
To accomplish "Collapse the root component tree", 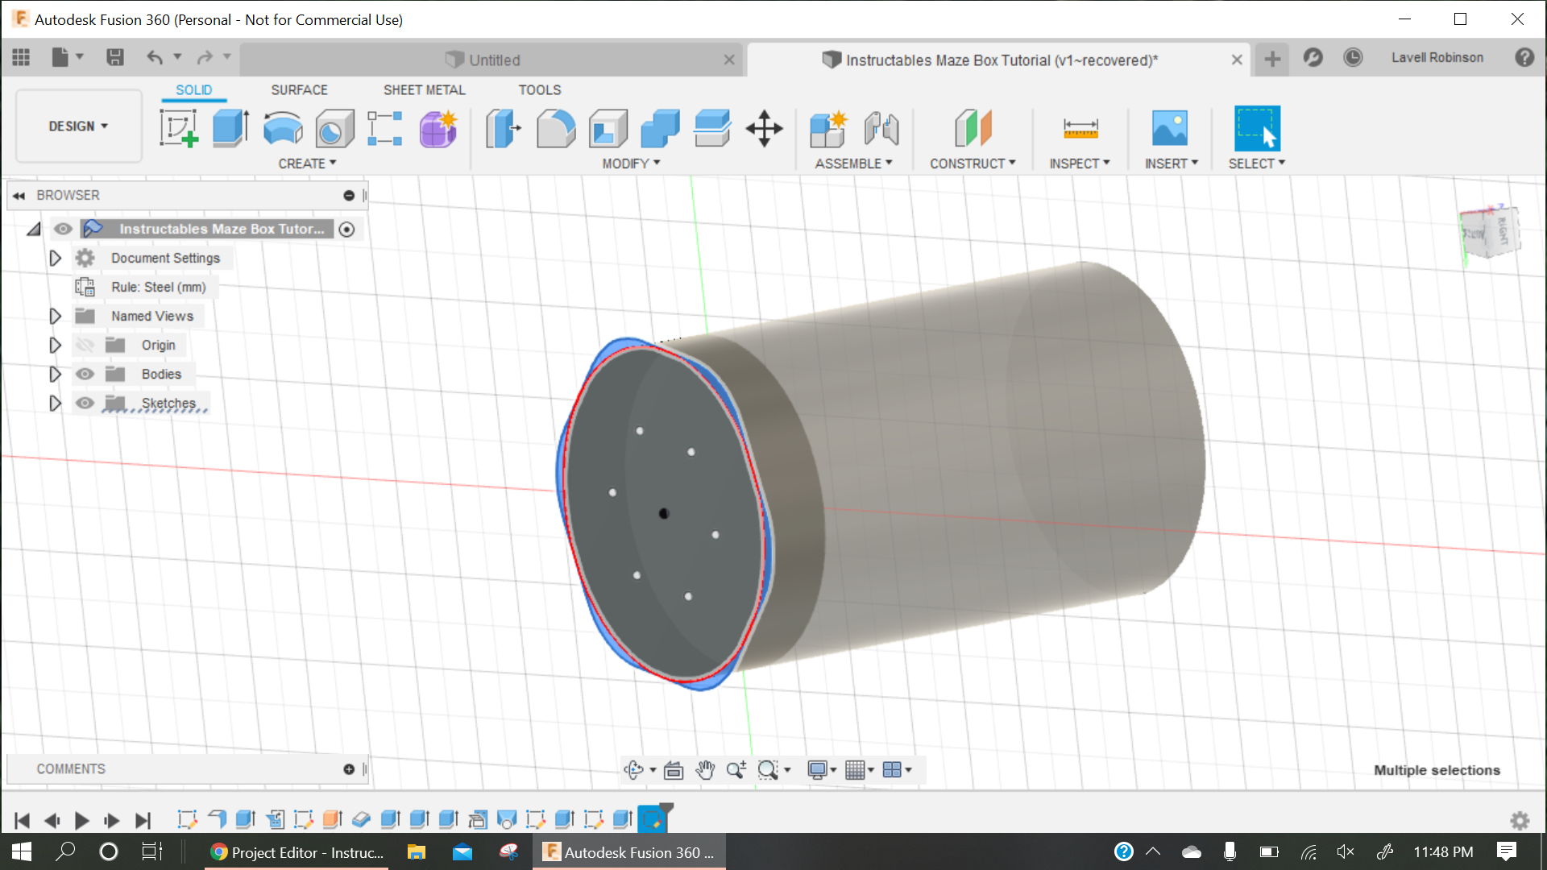I will [34, 230].
